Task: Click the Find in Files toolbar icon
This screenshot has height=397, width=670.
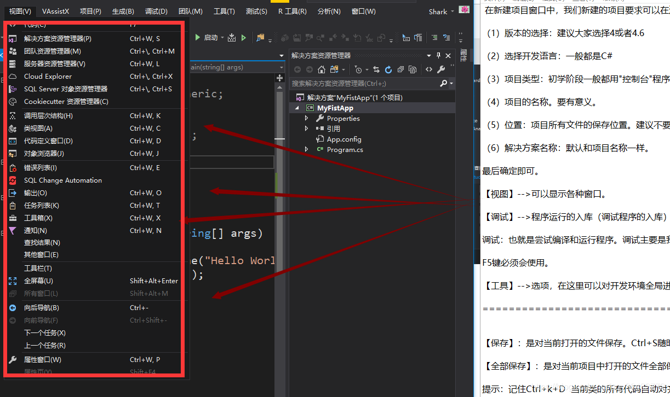Action: click(x=260, y=38)
